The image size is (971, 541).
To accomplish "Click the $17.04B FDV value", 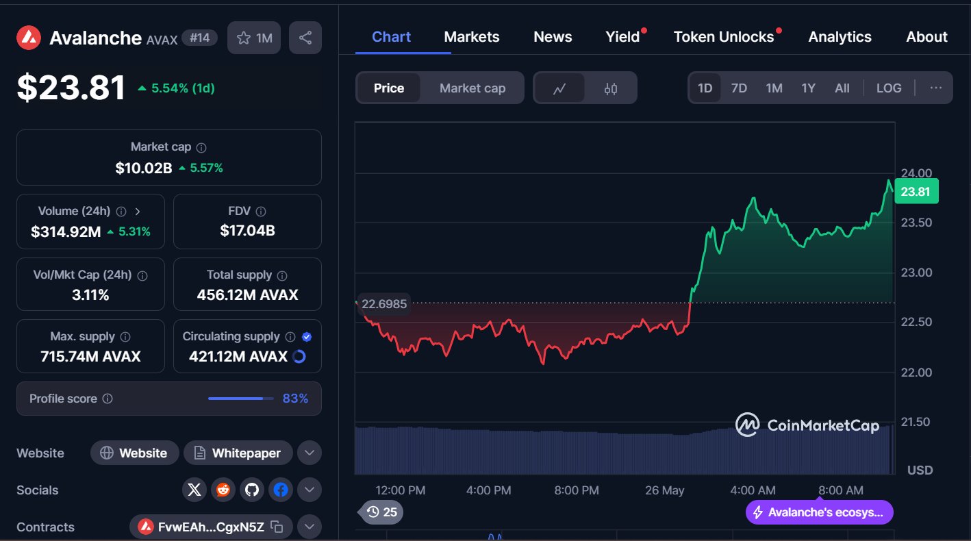I will click(247, 231).
